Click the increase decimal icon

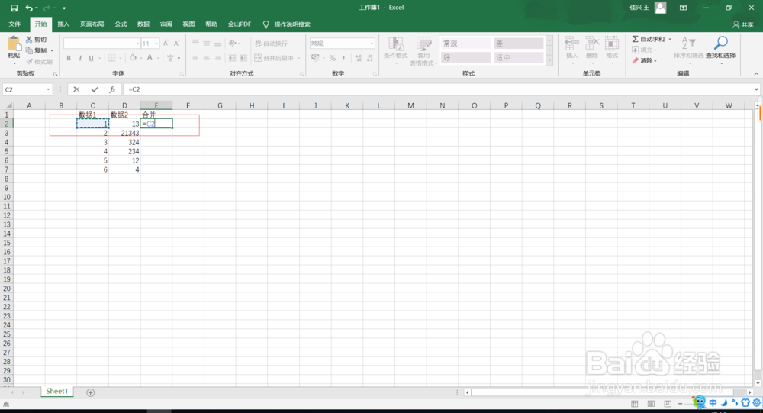(359, 58)
